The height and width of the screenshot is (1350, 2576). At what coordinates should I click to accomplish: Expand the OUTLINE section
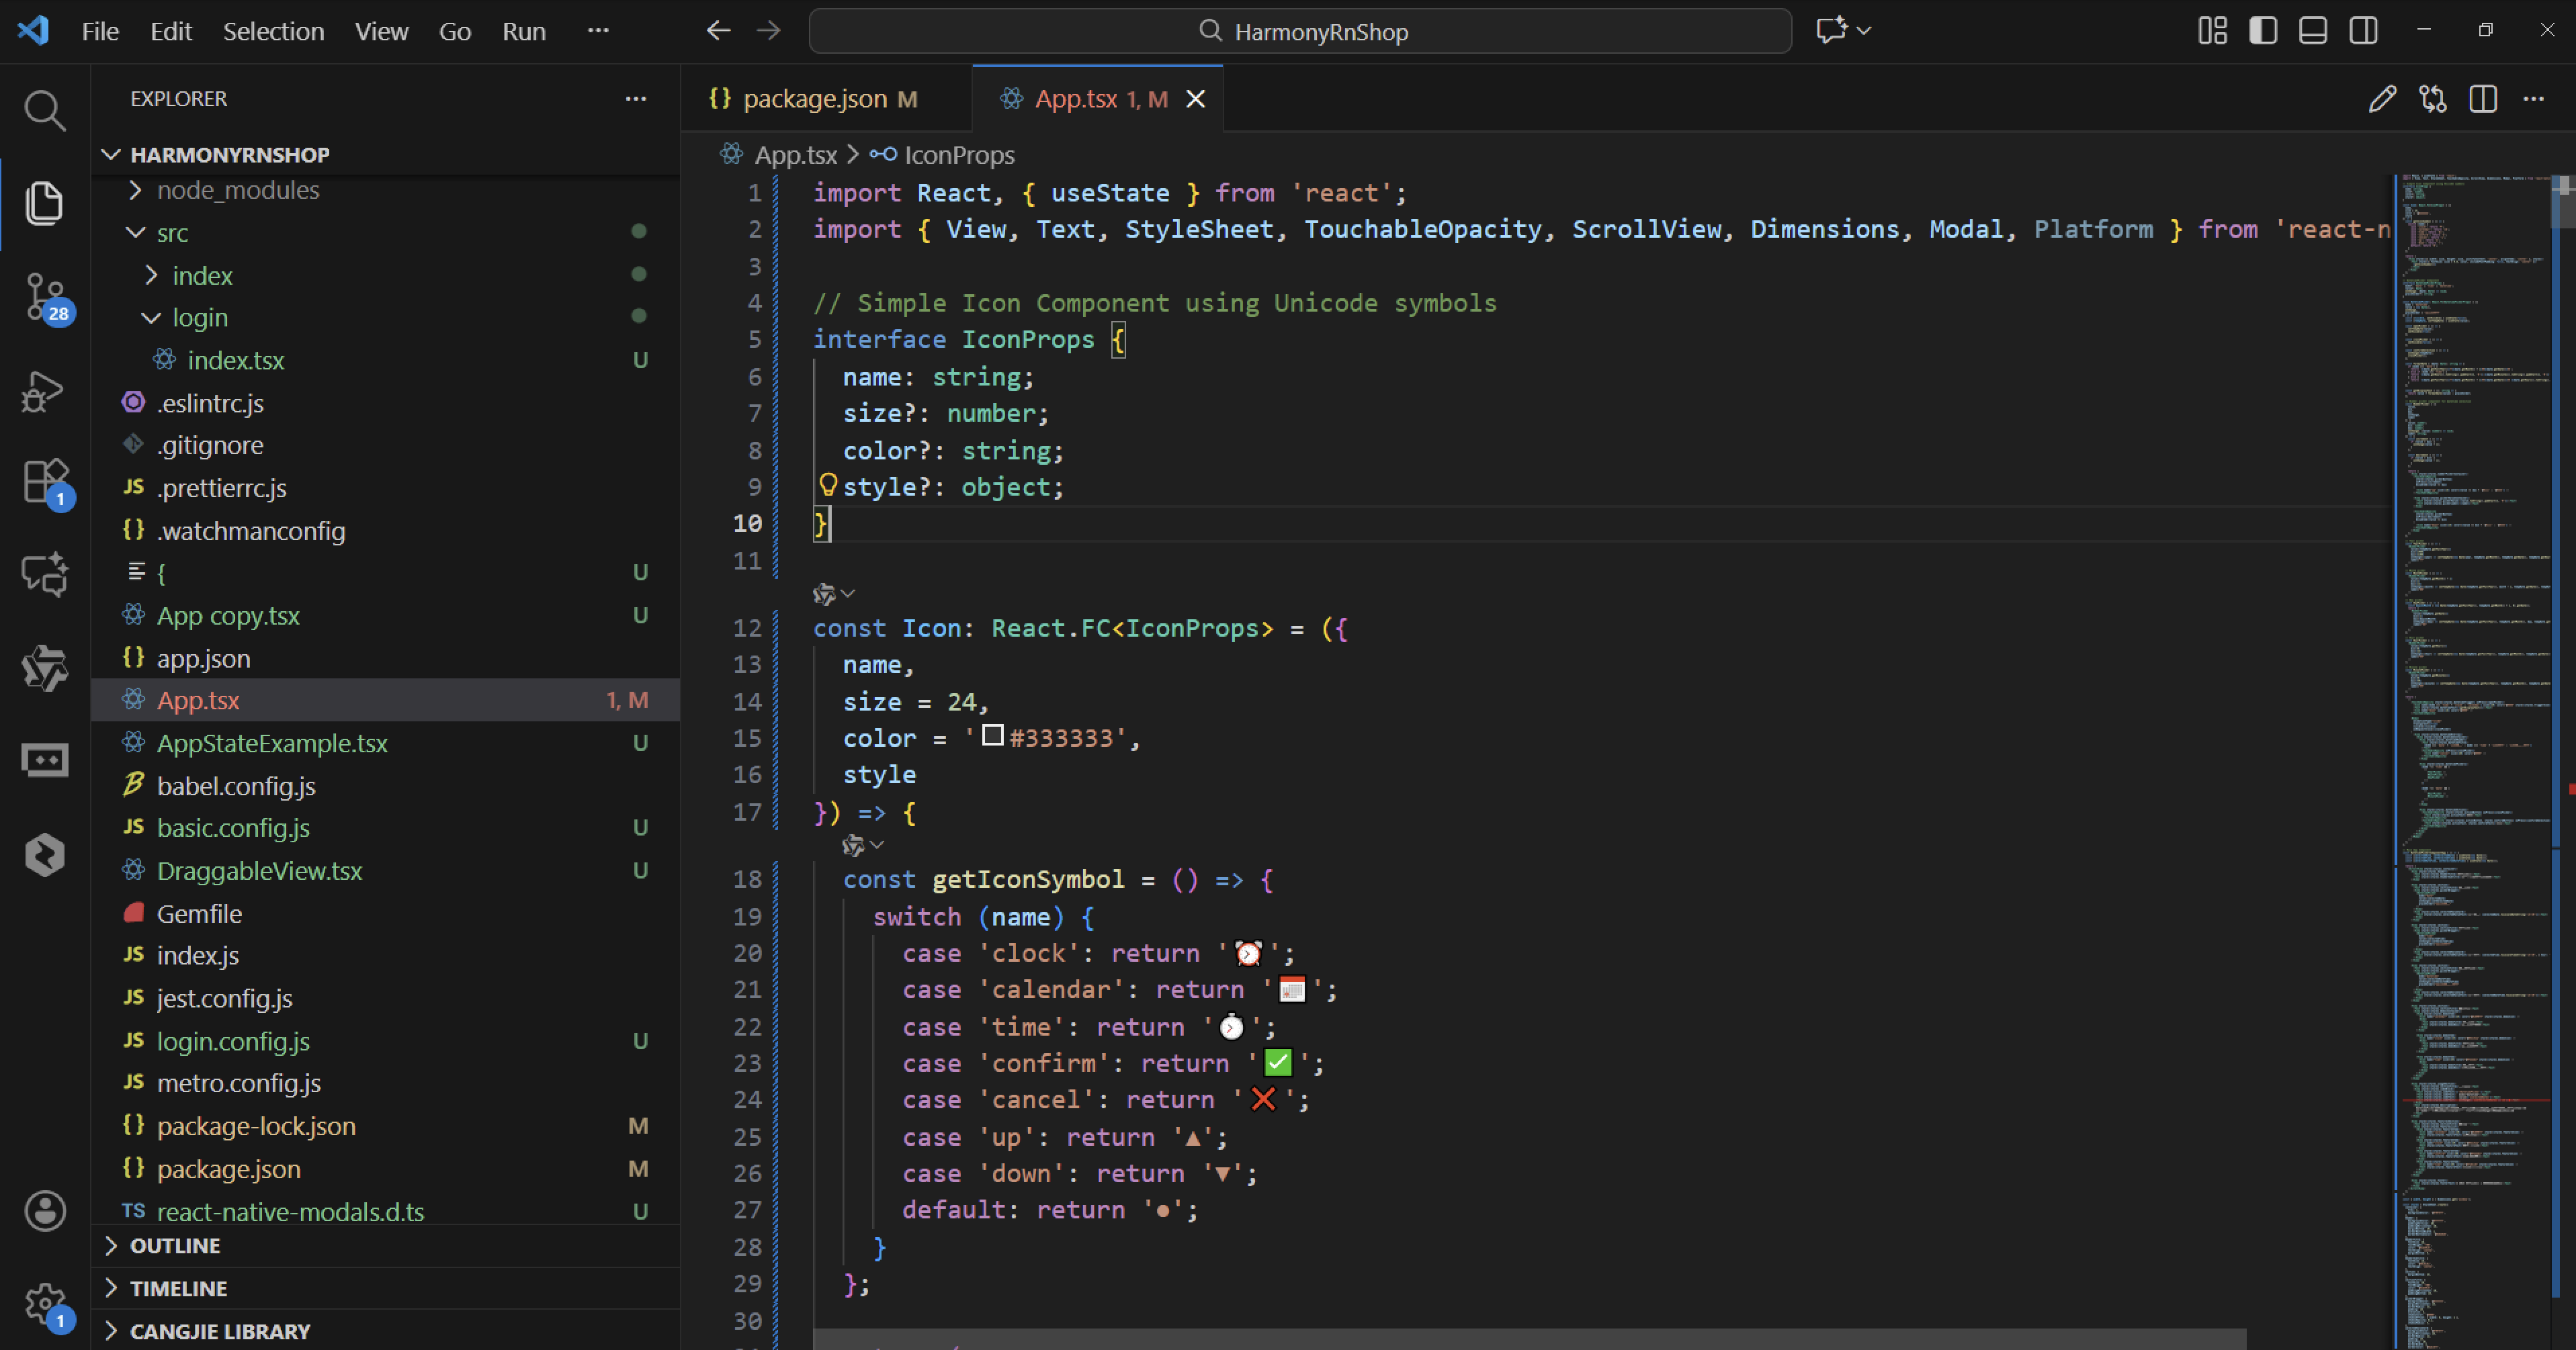click(175, 1246)
